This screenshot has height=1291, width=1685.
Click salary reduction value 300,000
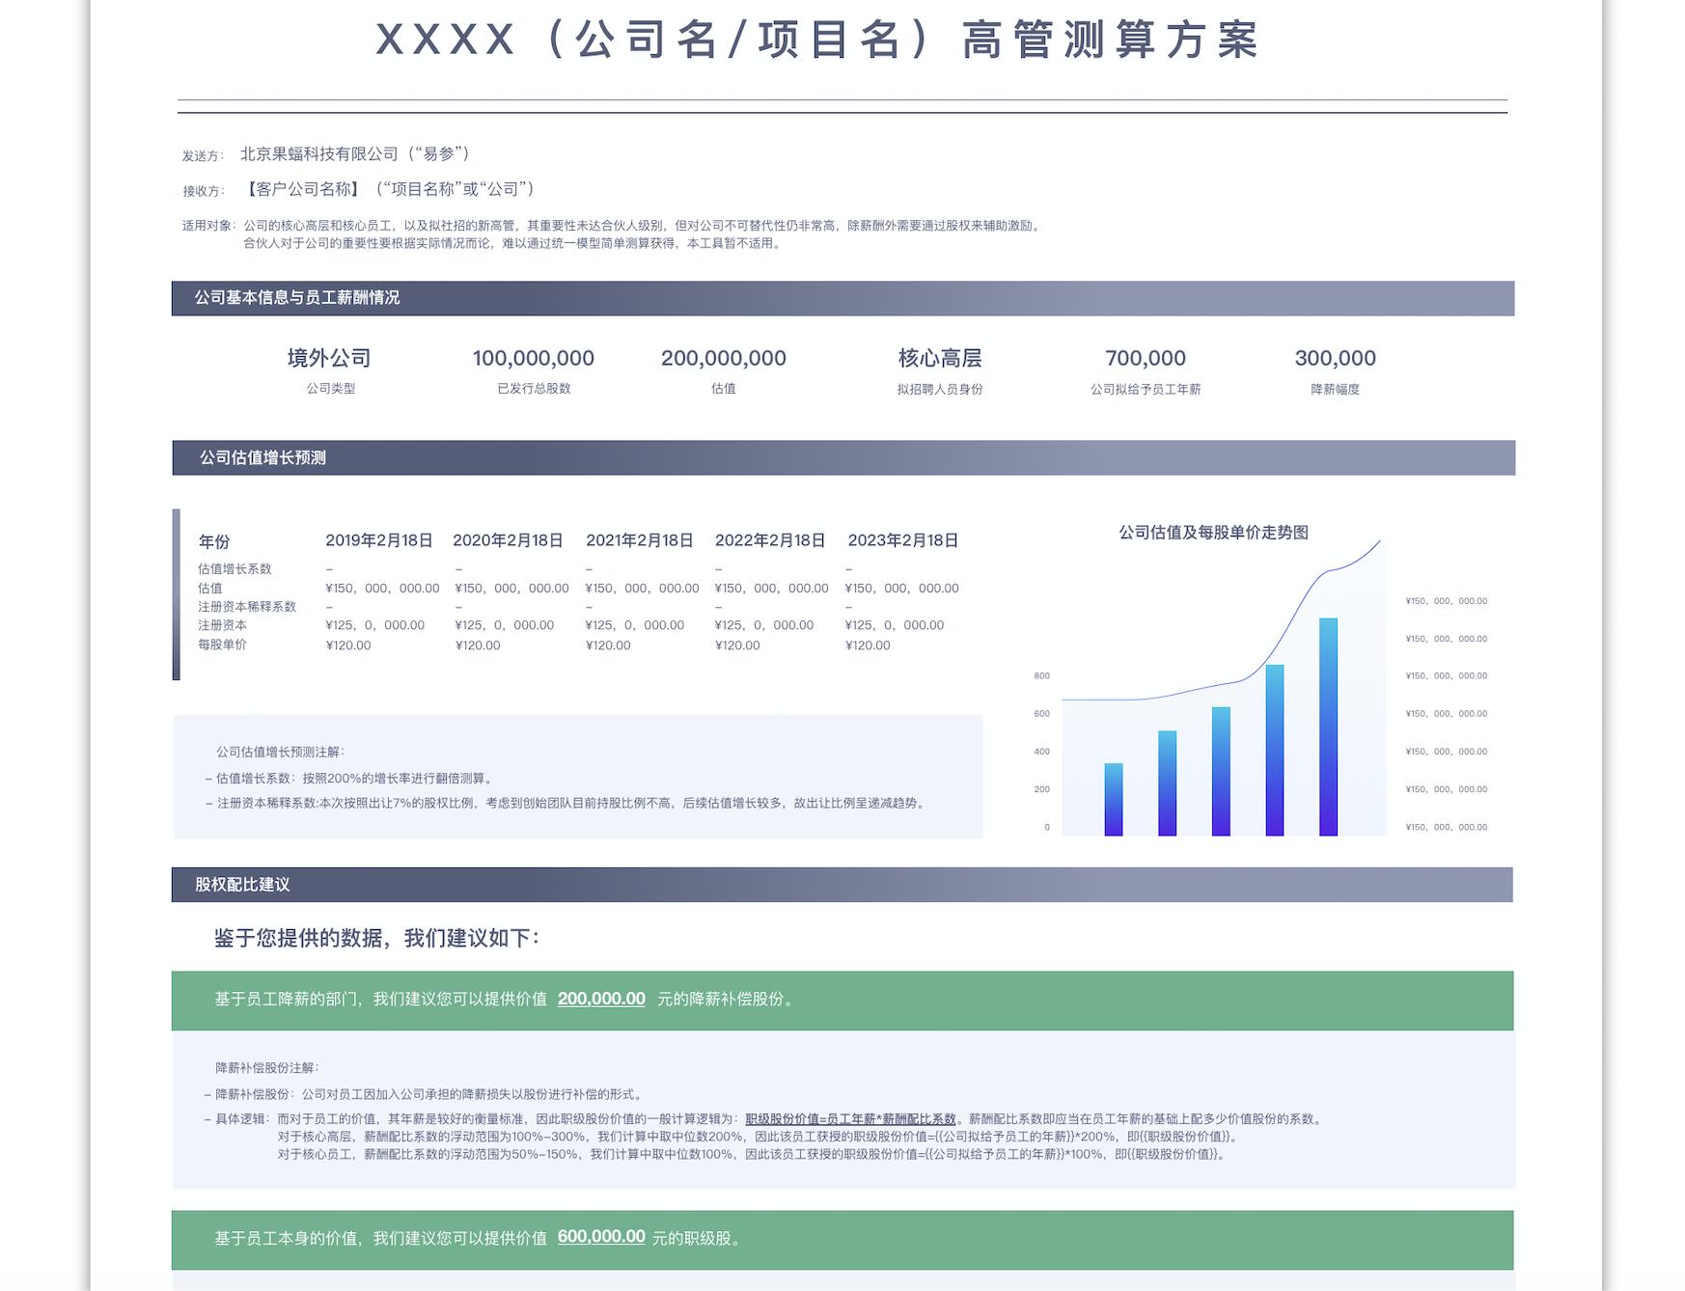(x=1336, y=358)
